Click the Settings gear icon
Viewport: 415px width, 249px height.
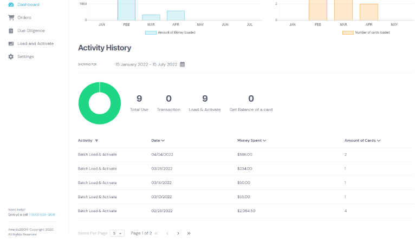[x=11, y=57]
